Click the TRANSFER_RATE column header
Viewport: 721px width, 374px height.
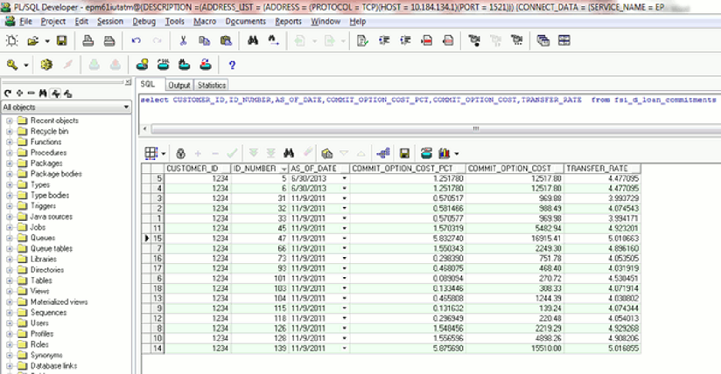pos(602,169)
